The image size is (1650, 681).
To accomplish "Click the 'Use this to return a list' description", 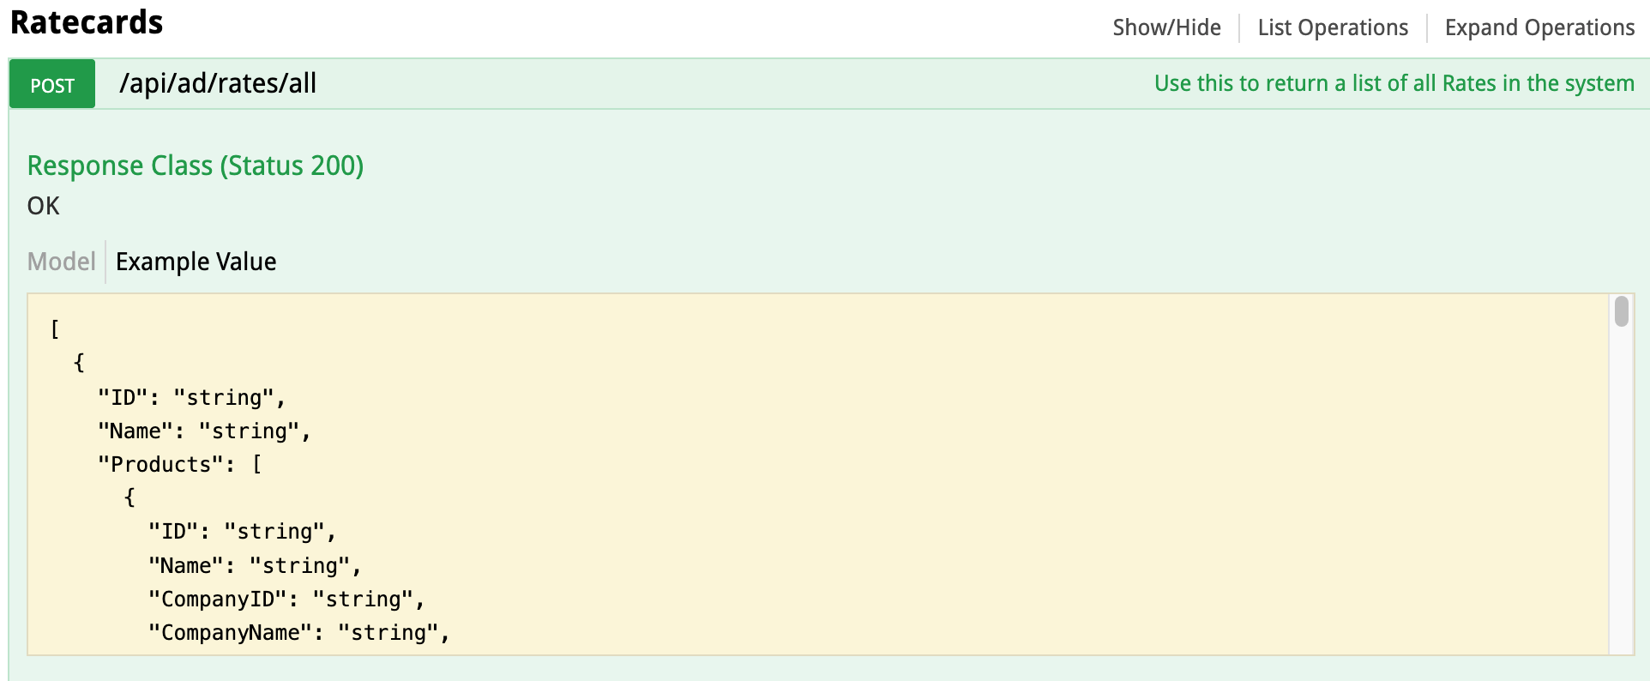I will (1394, 83).
